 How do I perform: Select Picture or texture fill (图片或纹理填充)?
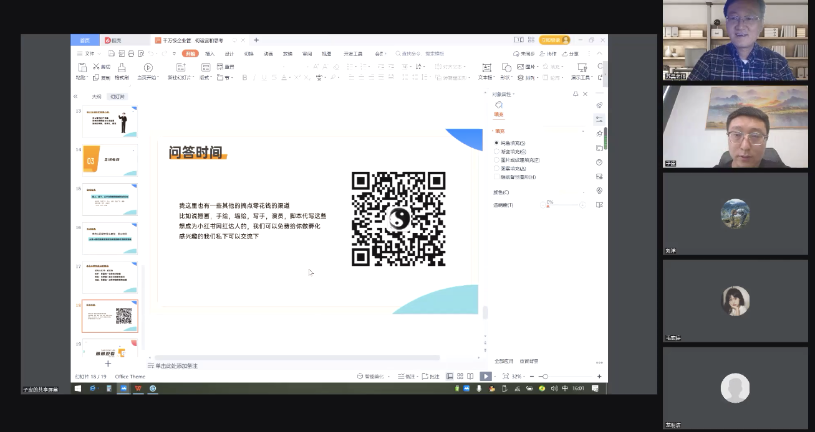pyautogui.click(x=497, y=160)
